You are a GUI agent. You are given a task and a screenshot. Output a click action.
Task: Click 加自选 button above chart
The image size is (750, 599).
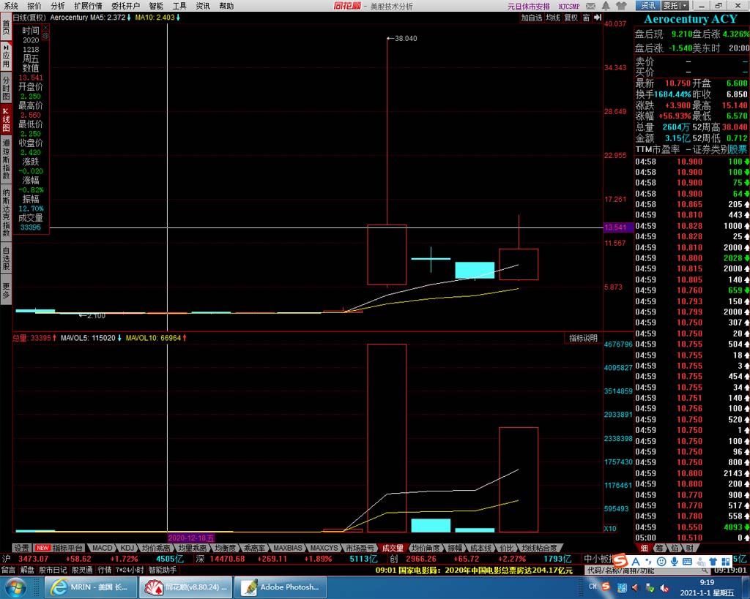pos(532,18)
